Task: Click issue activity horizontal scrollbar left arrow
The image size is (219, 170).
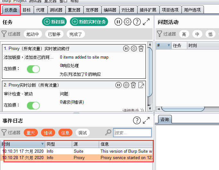Action: coord(158,109)
